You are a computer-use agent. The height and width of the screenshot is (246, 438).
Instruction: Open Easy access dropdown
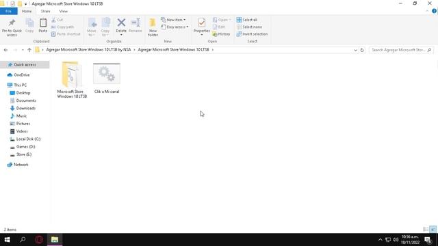pos(175,27)
